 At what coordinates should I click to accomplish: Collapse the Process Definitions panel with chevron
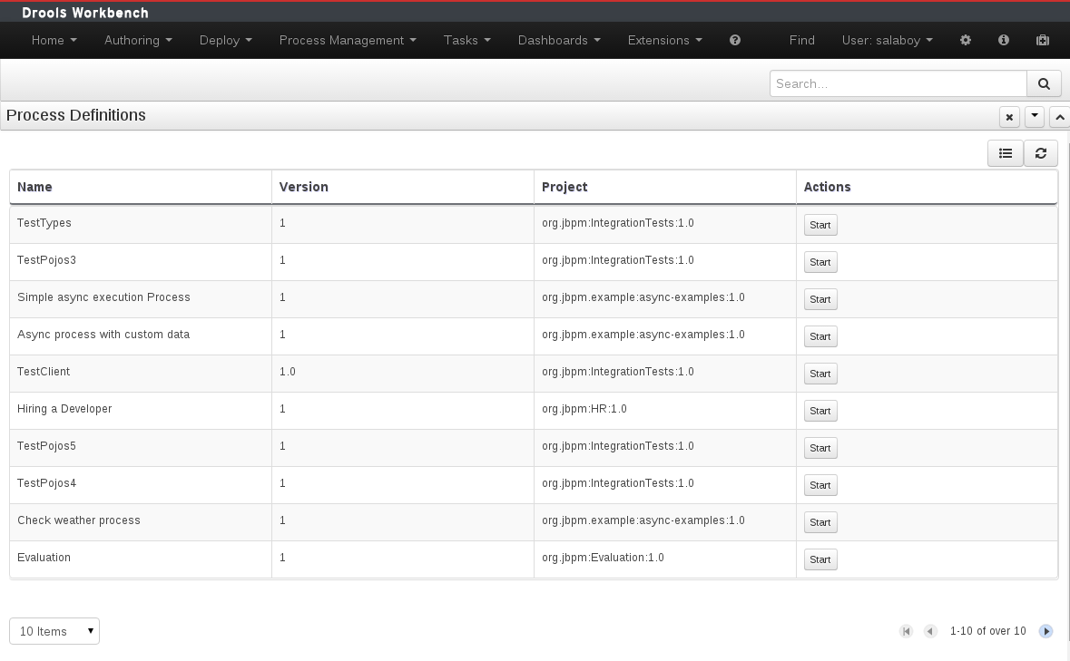pyautogui.click(x=1060, y=117)
